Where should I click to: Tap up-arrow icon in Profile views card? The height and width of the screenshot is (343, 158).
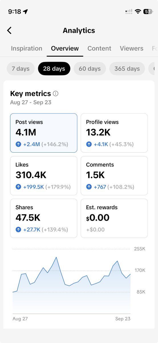point(89,144)
